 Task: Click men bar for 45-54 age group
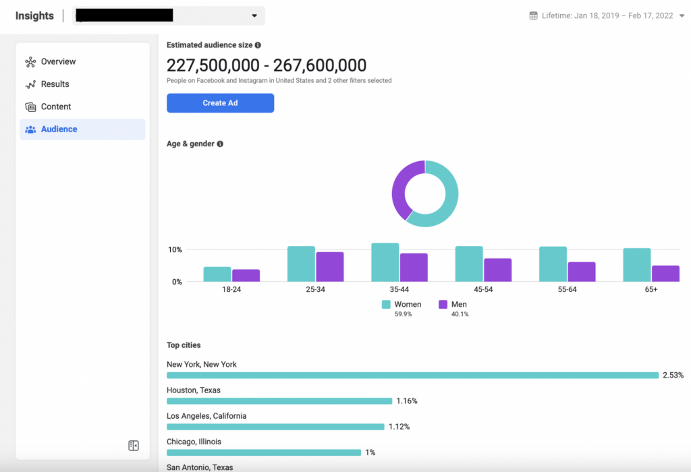[x=498, y=270]
